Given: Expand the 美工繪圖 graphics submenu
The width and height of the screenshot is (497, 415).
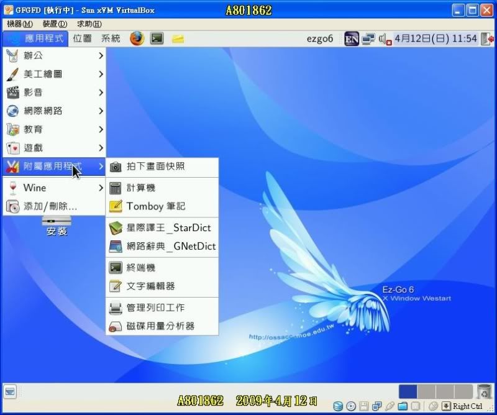Looking at the screenshot, I should click(54, 74).
